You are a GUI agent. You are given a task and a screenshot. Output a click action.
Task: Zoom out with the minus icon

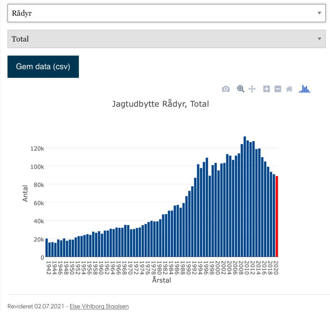tap(278, 89)
